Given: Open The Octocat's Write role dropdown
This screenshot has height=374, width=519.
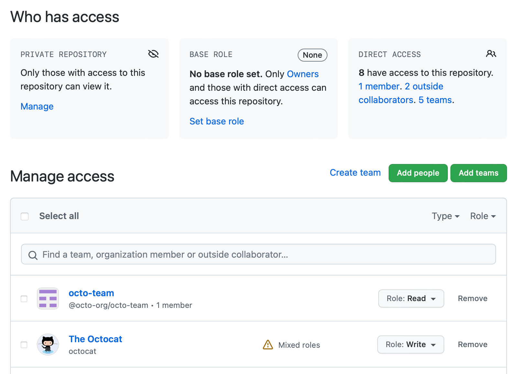Looking at the screenshot, I should coord(411,345).
